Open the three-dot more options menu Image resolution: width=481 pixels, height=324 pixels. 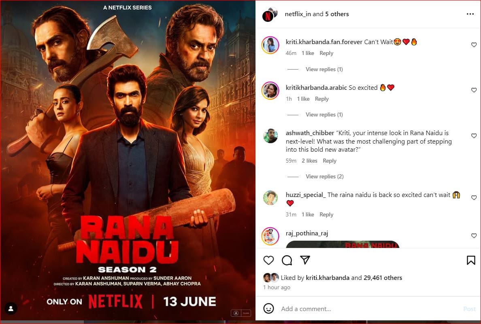tap(470, 14)
